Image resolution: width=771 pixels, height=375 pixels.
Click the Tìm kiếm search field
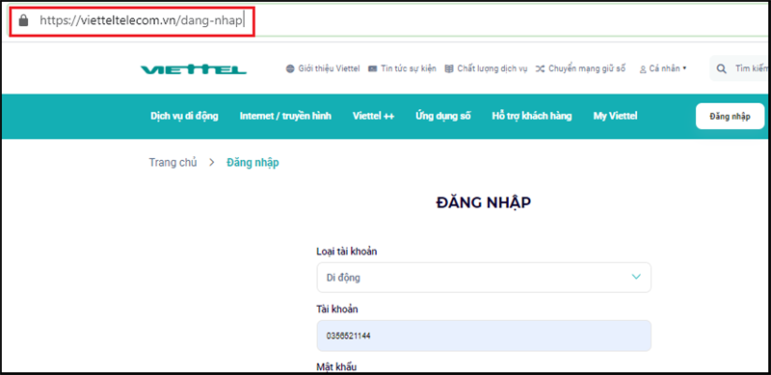(740, 68)
